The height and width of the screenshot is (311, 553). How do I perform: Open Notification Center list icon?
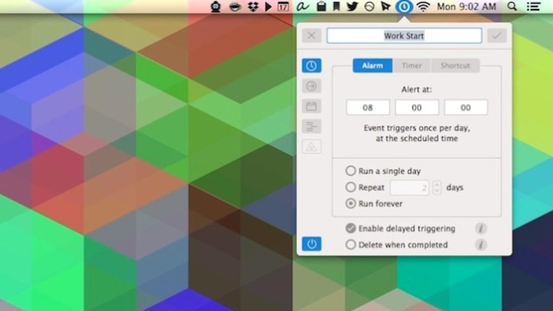[x=534, y=6]
